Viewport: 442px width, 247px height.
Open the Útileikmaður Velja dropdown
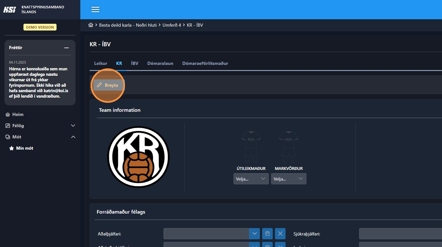coord(251,179)
